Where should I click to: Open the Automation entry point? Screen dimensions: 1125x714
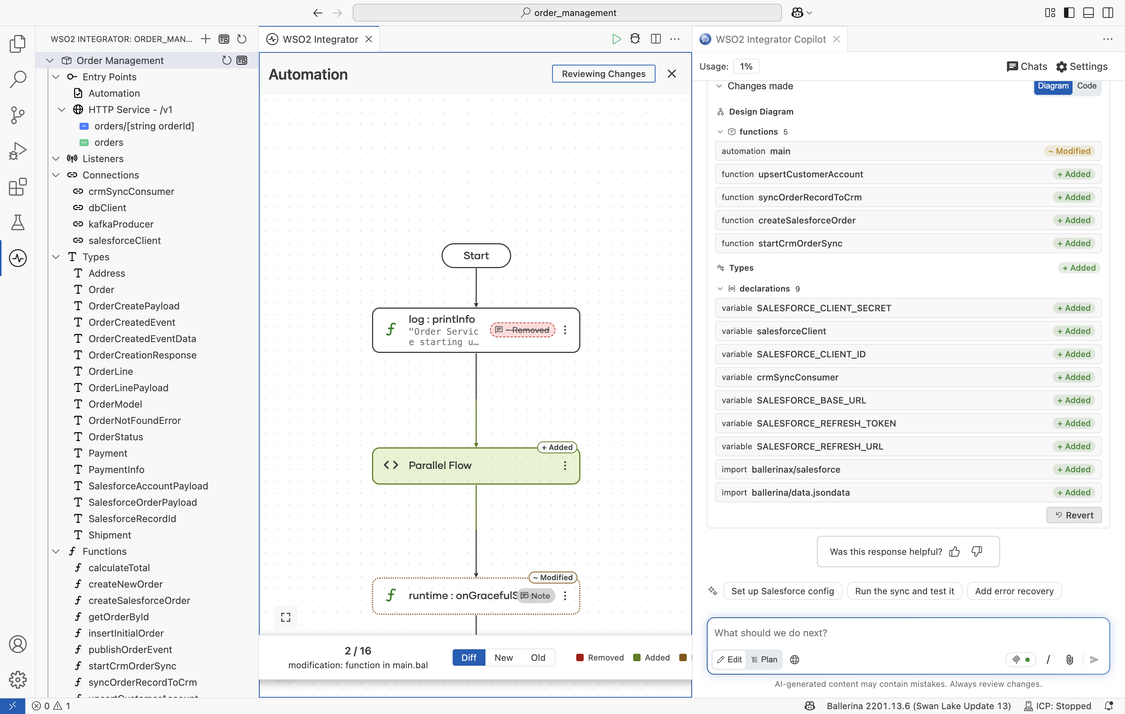114,93
